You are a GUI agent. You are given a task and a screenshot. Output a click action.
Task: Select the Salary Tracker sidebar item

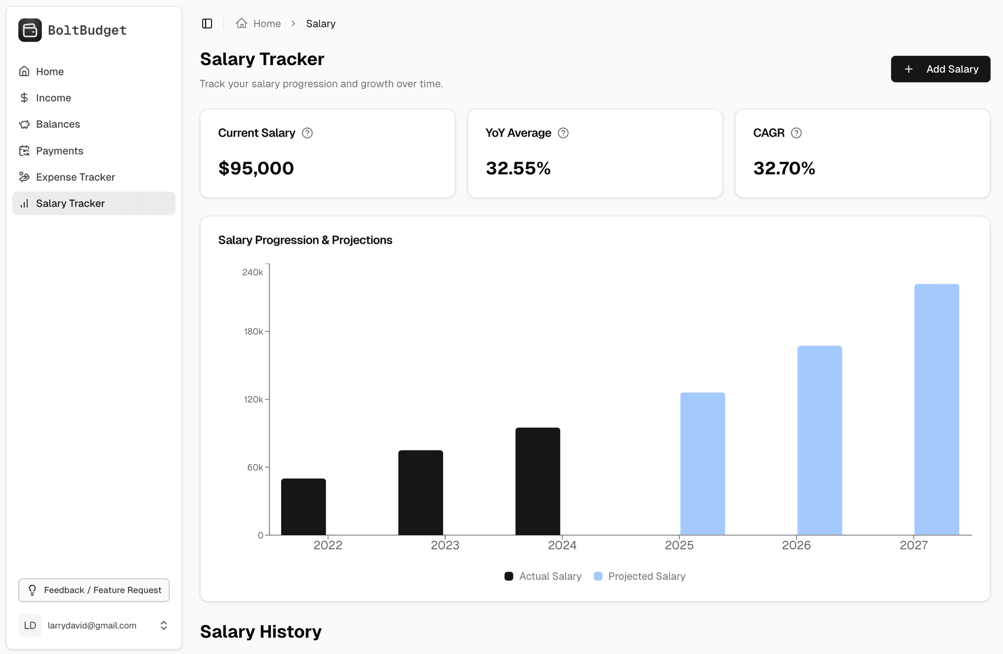point(70,204)
